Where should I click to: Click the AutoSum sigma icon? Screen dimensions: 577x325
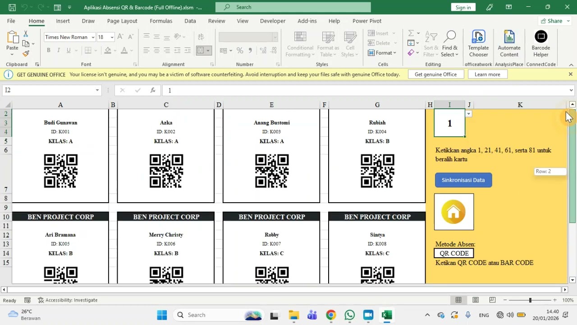411,33
